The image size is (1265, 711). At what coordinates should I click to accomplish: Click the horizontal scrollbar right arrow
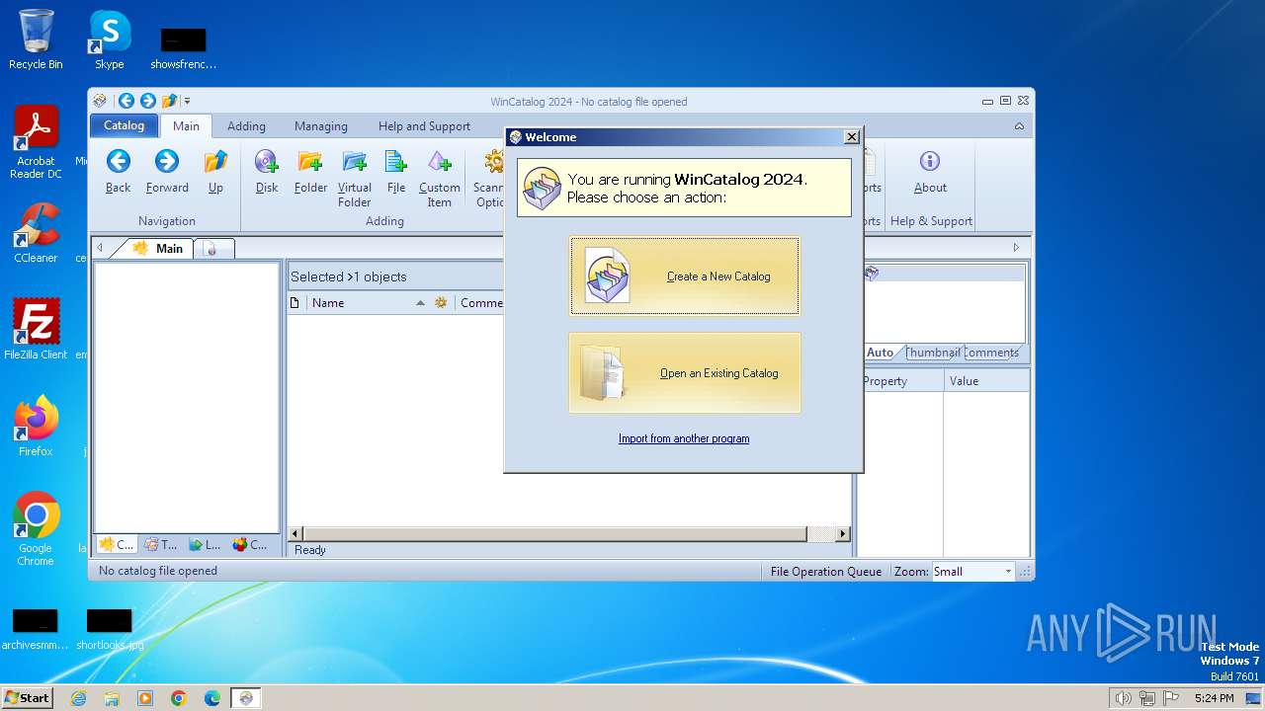pos(842,534)
